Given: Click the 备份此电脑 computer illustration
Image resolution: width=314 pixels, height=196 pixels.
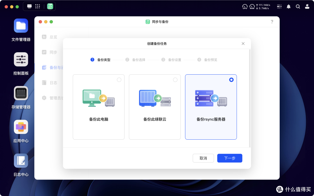Looking at the screenshot, I should pos(99,98).
